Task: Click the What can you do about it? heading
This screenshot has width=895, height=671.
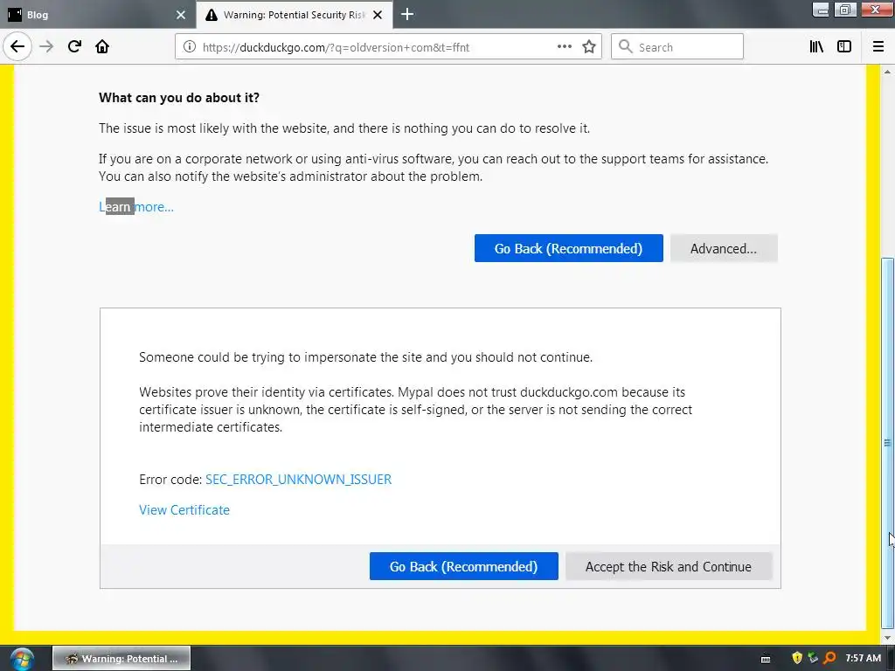Action: [x=179, y=98]
